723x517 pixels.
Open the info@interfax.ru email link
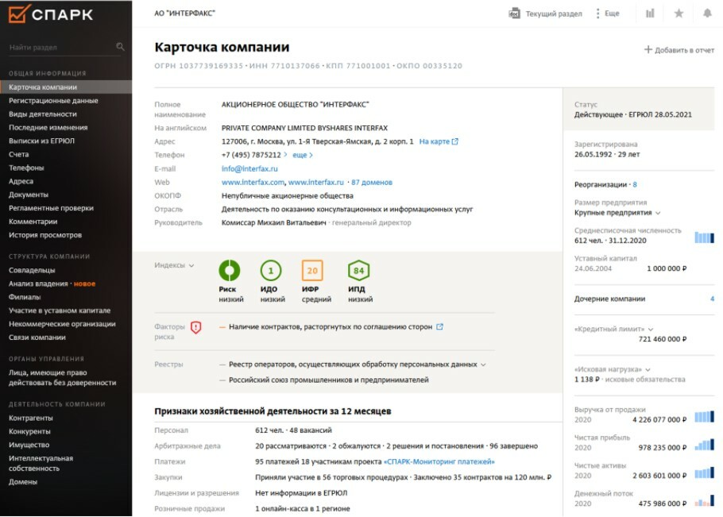pyautogui.click(x=249, y=169)
